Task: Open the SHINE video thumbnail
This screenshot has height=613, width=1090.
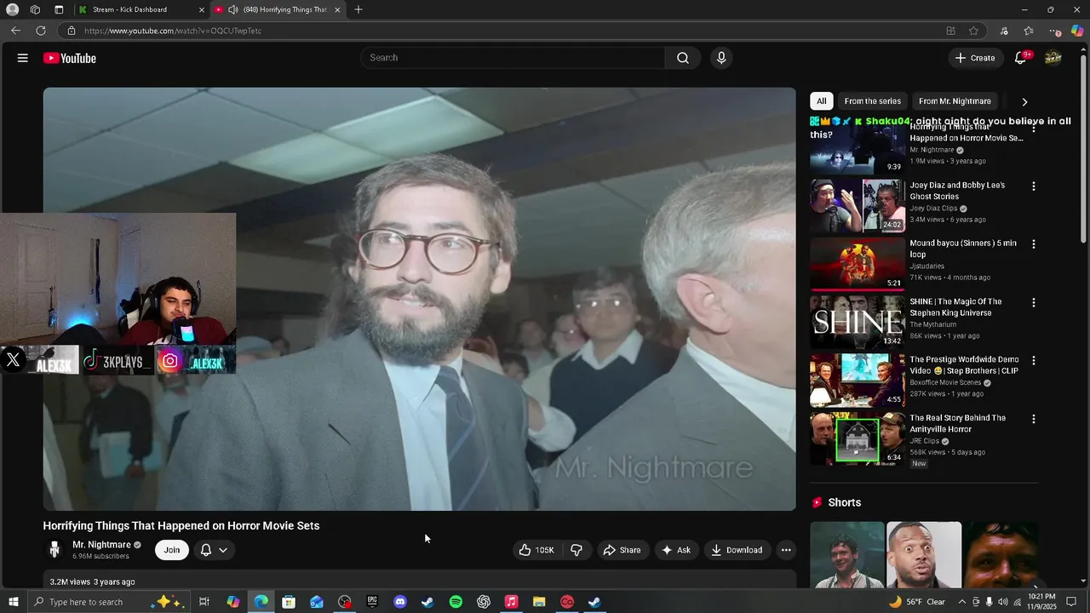Action: click(x=857, y=322)
